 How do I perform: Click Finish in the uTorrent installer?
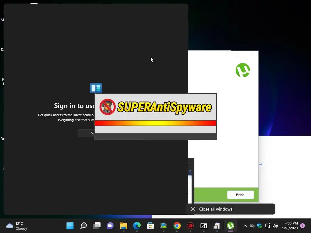pos(240,195)
